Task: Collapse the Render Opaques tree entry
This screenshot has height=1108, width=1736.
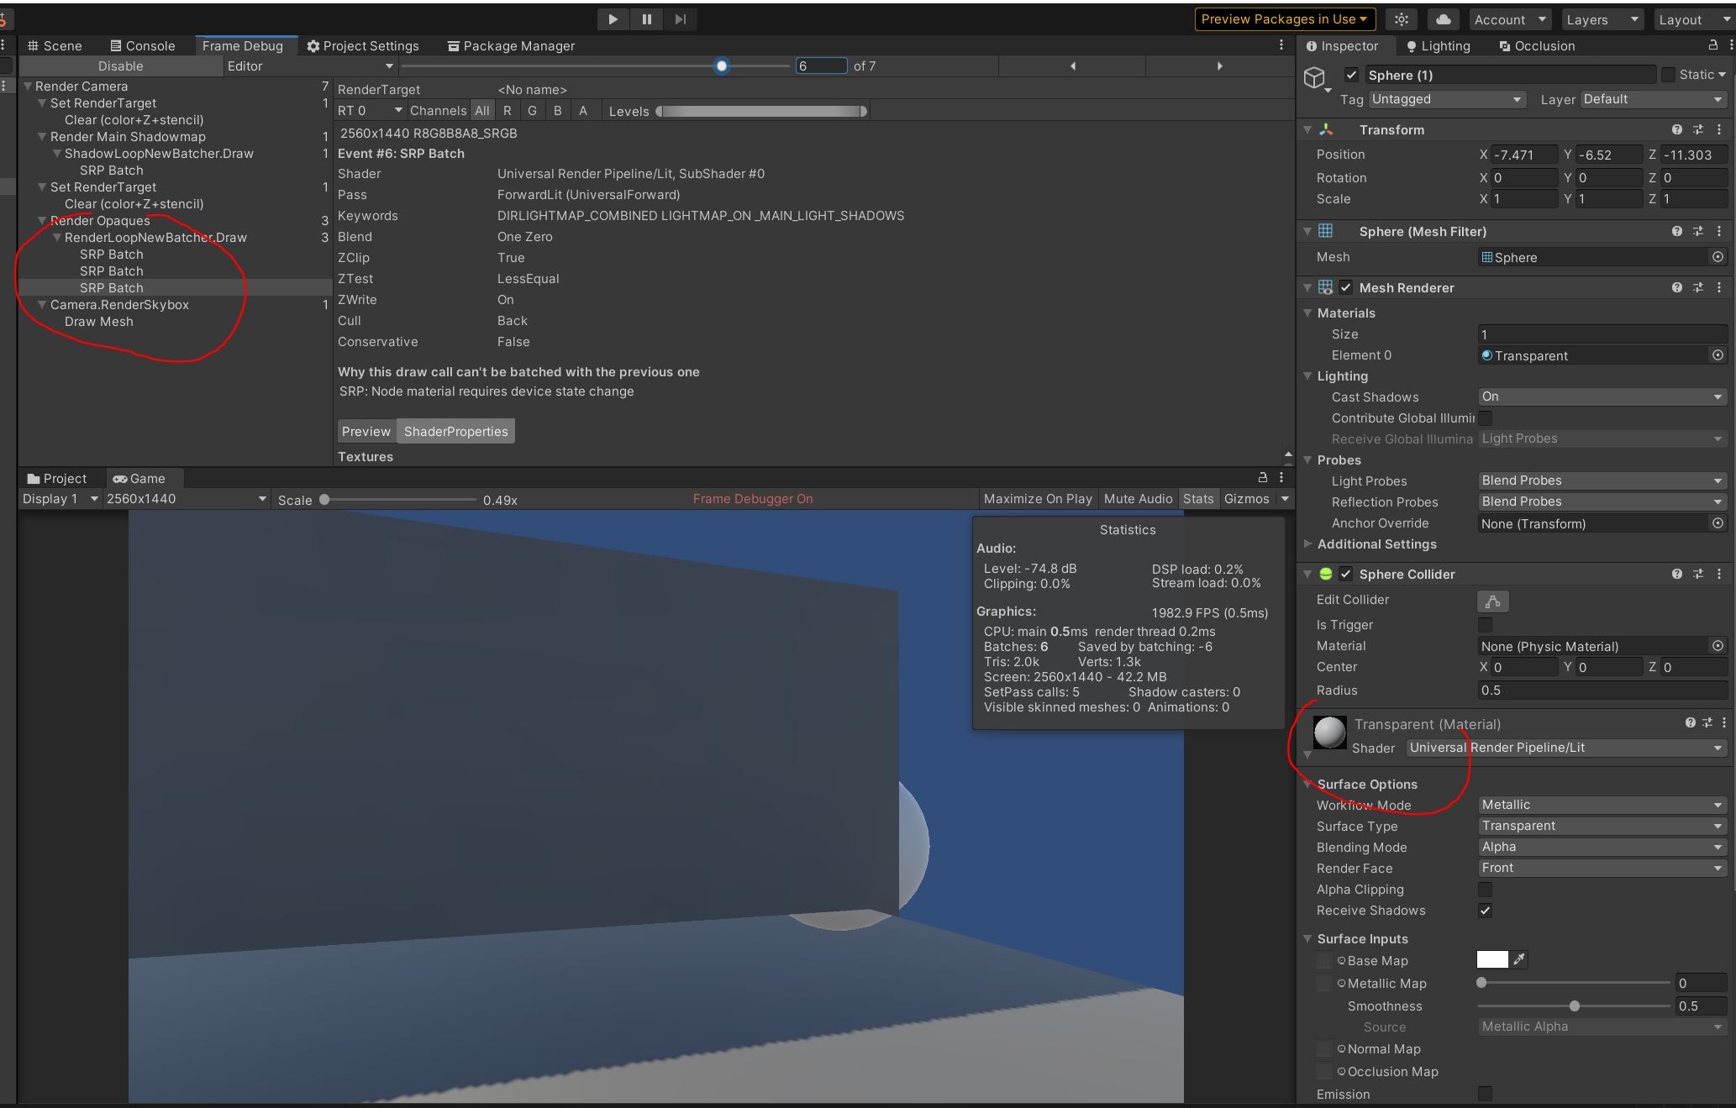Action: (42, 220)
